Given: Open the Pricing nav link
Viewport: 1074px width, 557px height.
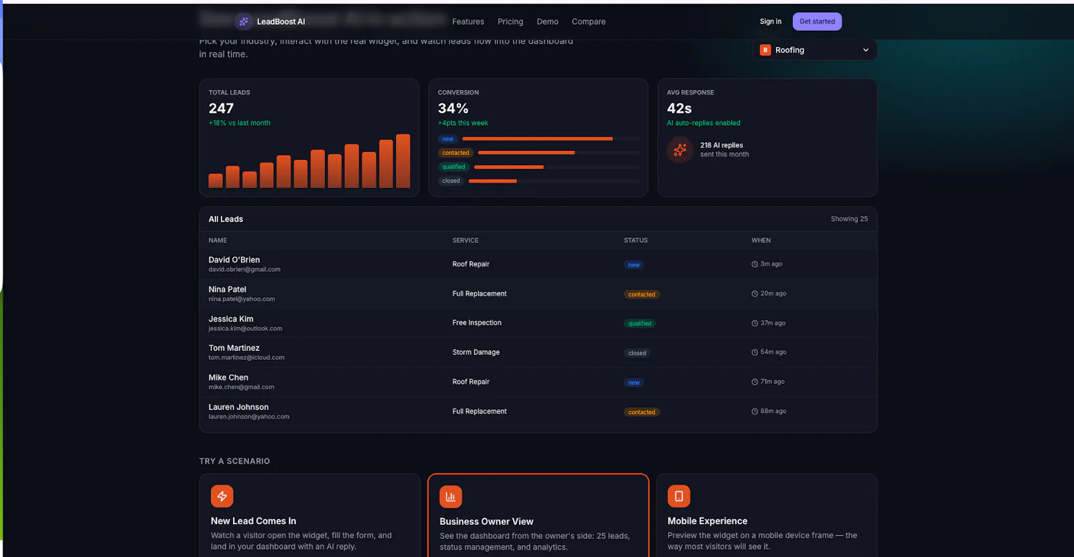Looking at the screenshot, I should [x=510, y=21].
